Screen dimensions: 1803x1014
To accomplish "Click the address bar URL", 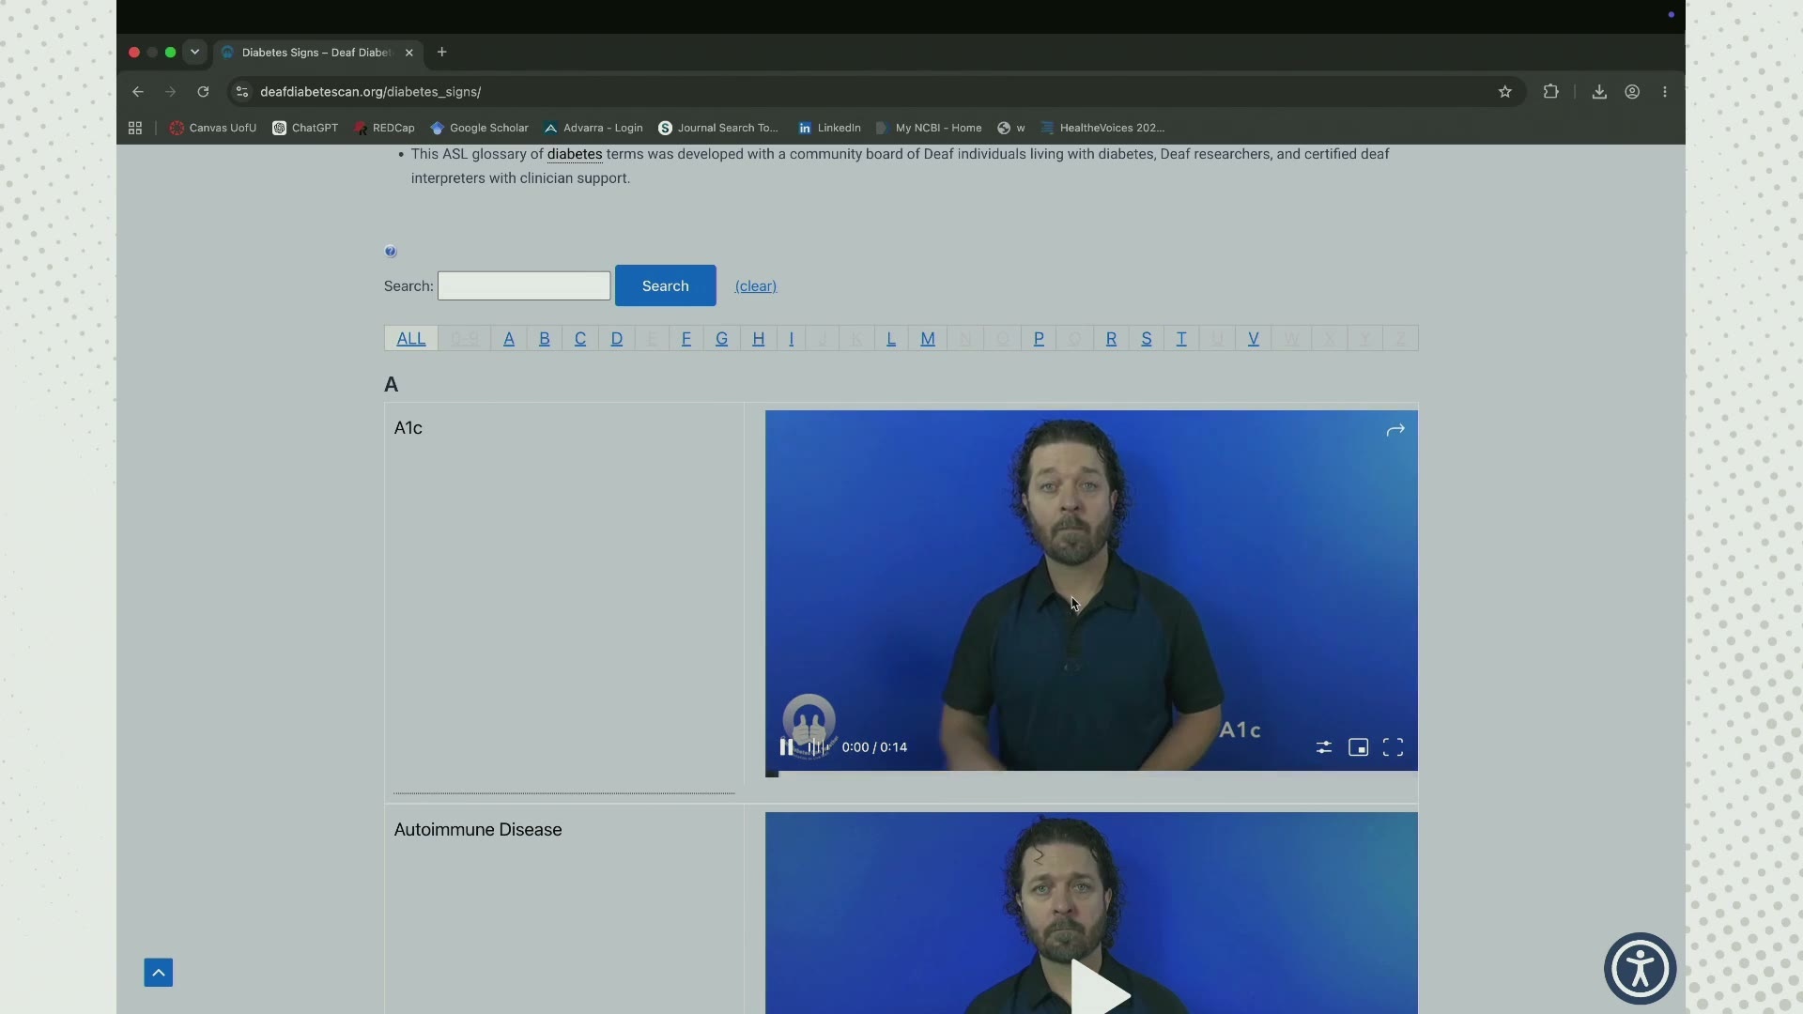I will tap(370, 92).
